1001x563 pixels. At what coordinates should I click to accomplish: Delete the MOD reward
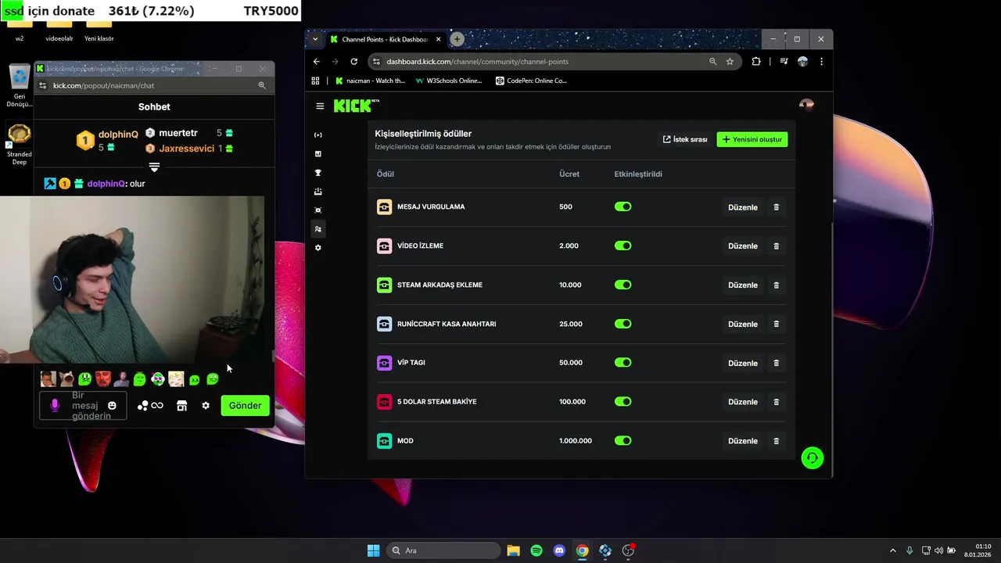(x=776, y=441)
